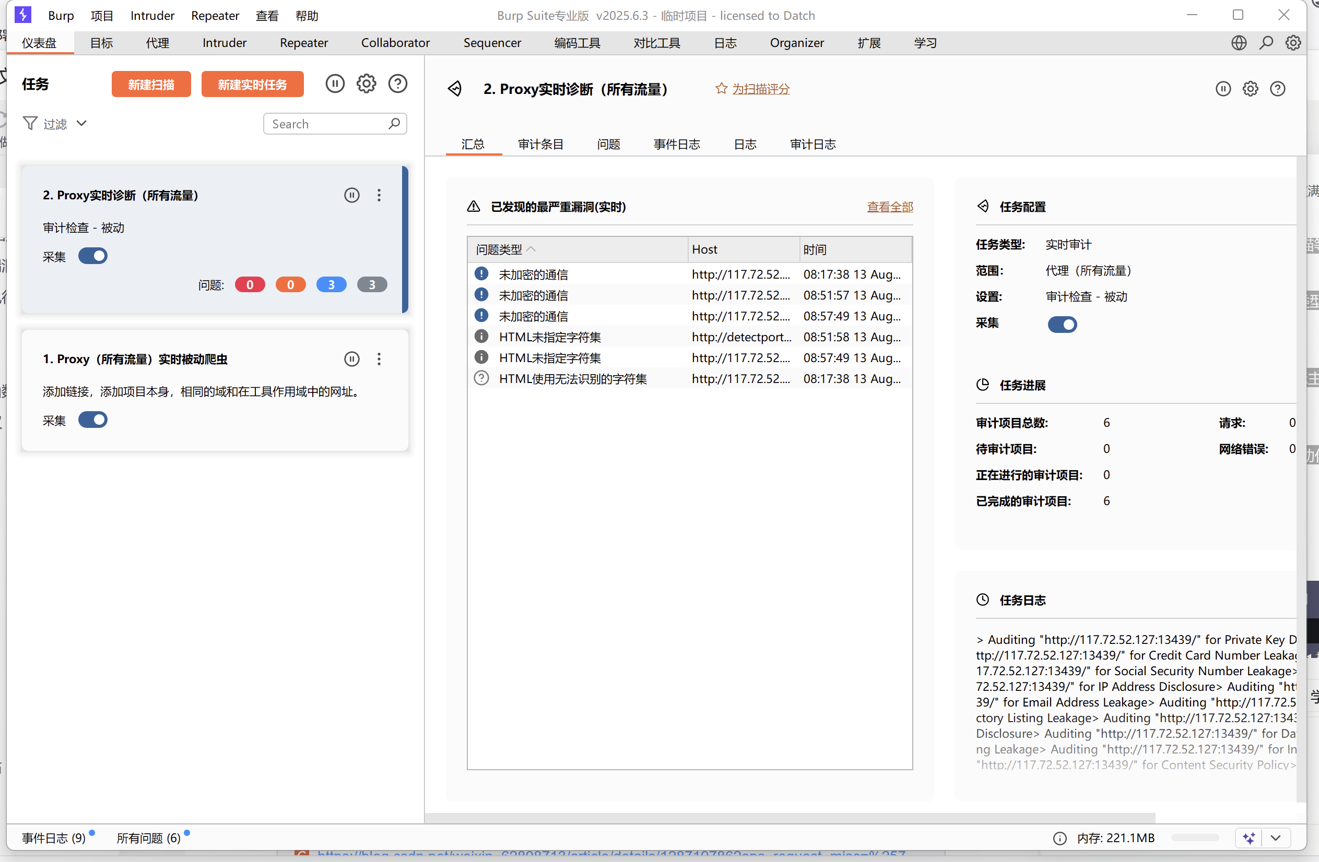The height and width of the screenshot is (862, 1319).
Task: Click the global search magnifier icon top right
Action: tap(1266, 43)
